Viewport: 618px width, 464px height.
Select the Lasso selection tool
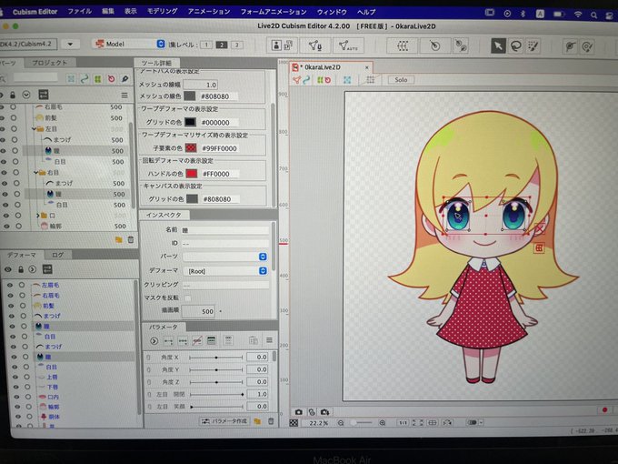(x=515, y=46)
